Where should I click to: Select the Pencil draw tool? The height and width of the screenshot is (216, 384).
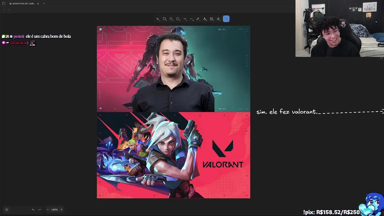[x=198, y=19]
